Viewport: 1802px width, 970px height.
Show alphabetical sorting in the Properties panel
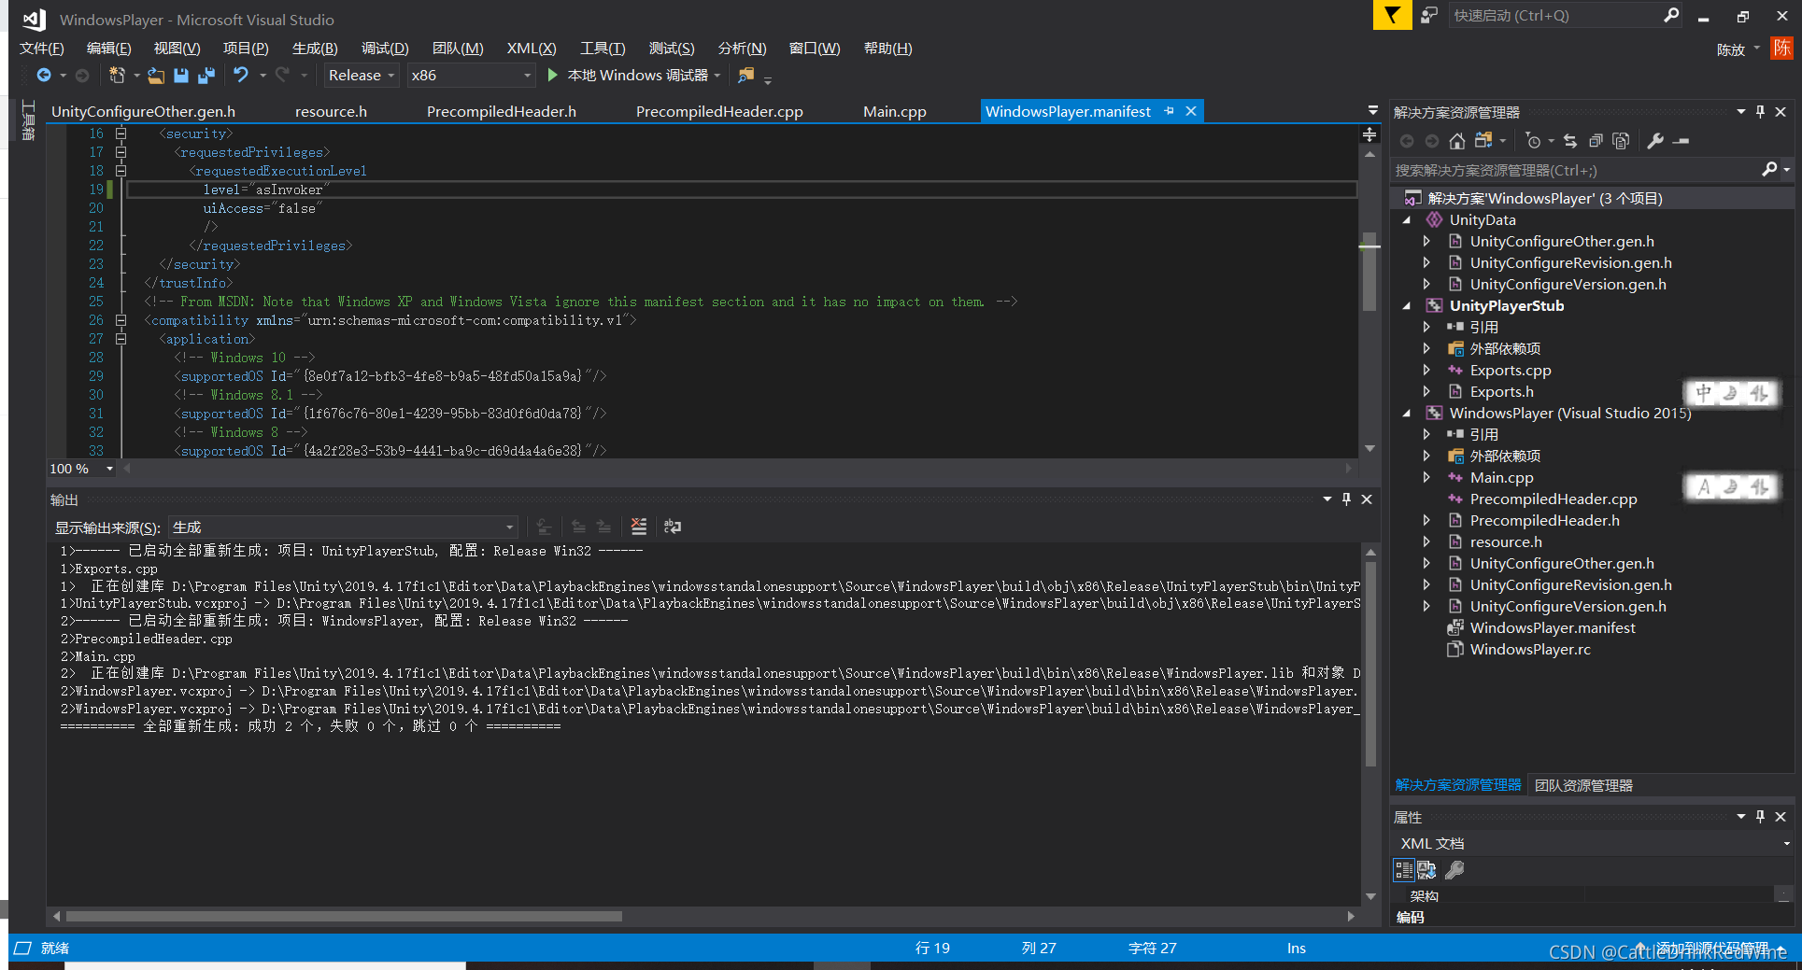click(x=1426, y=870)
